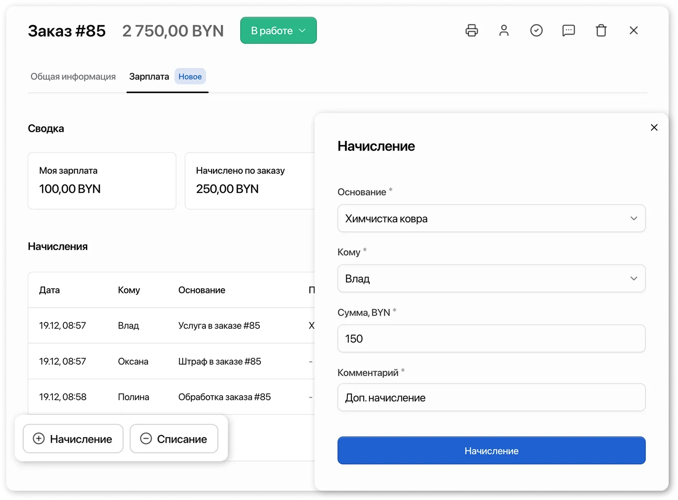Close the Начисление side panel
This screenshot has height=500, width=678.
click(x=654, y=127)
